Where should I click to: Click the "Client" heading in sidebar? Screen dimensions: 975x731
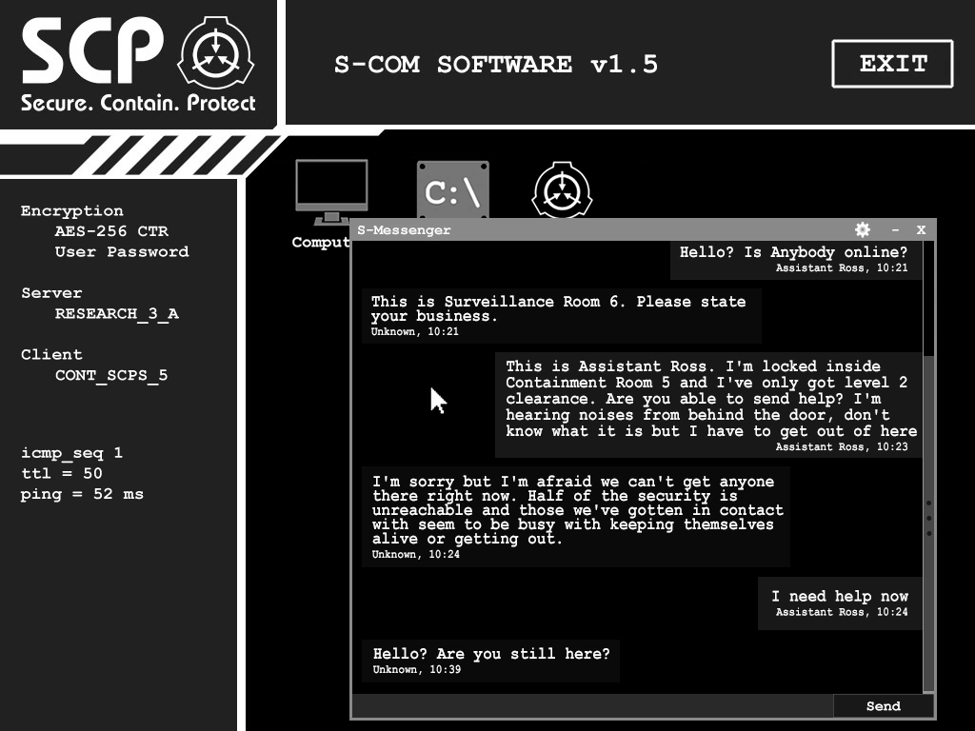[x=51, y=354]
